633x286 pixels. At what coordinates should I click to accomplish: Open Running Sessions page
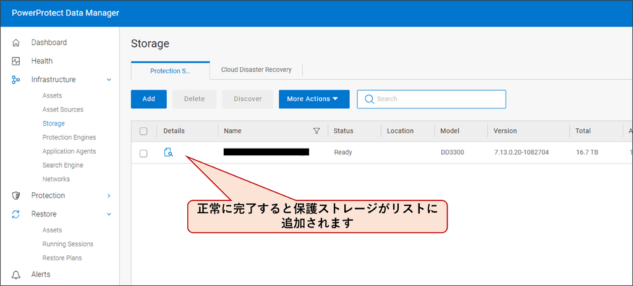point(68,244)
